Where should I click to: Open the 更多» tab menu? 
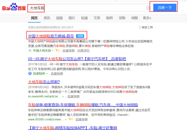147,18
